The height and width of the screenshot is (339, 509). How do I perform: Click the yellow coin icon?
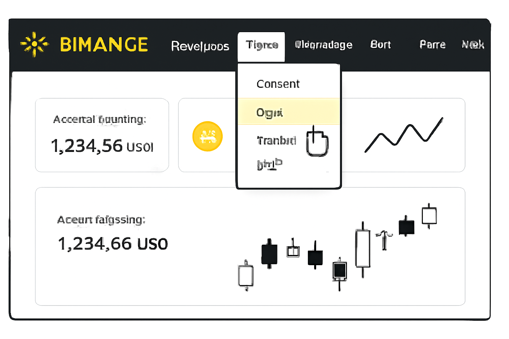coord(207,136)
